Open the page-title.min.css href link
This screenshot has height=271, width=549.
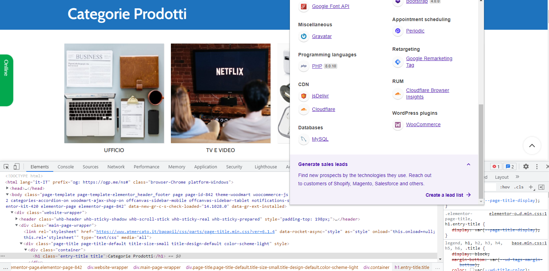point(185,232)
